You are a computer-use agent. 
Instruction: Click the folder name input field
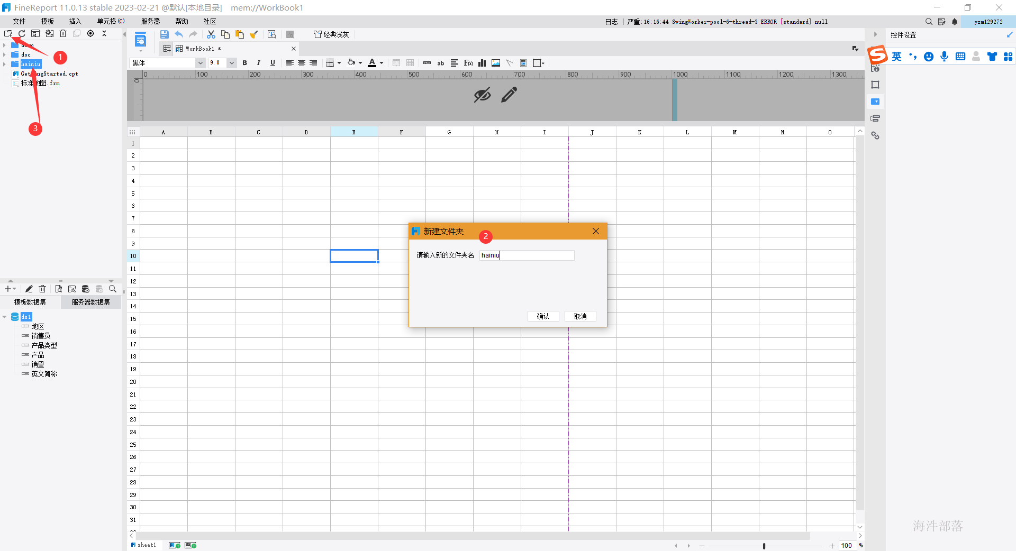[x=527, y=255]
